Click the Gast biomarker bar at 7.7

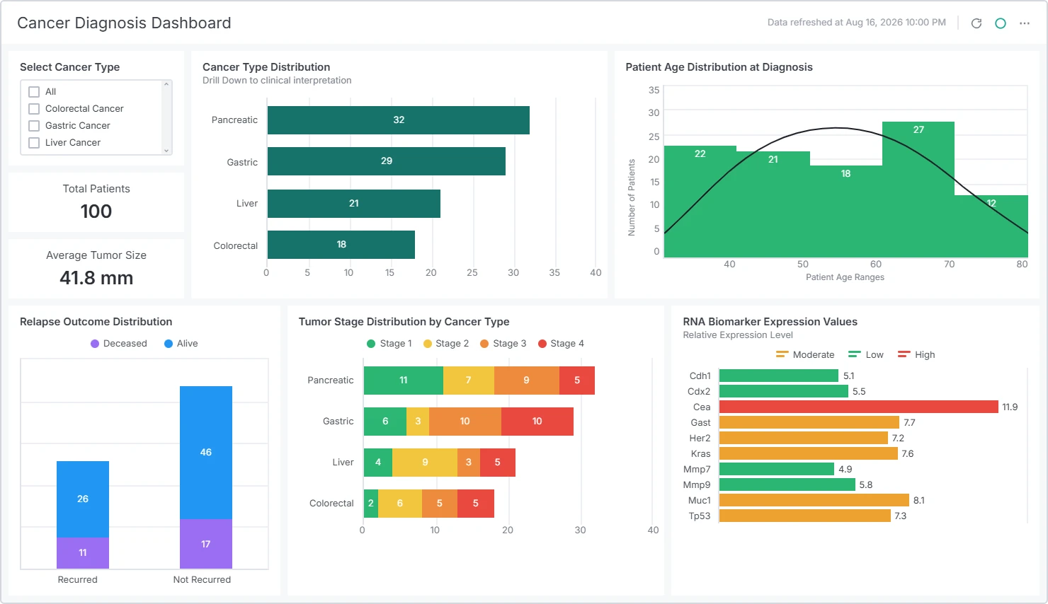pyautogui.click(x=809, y=422)
